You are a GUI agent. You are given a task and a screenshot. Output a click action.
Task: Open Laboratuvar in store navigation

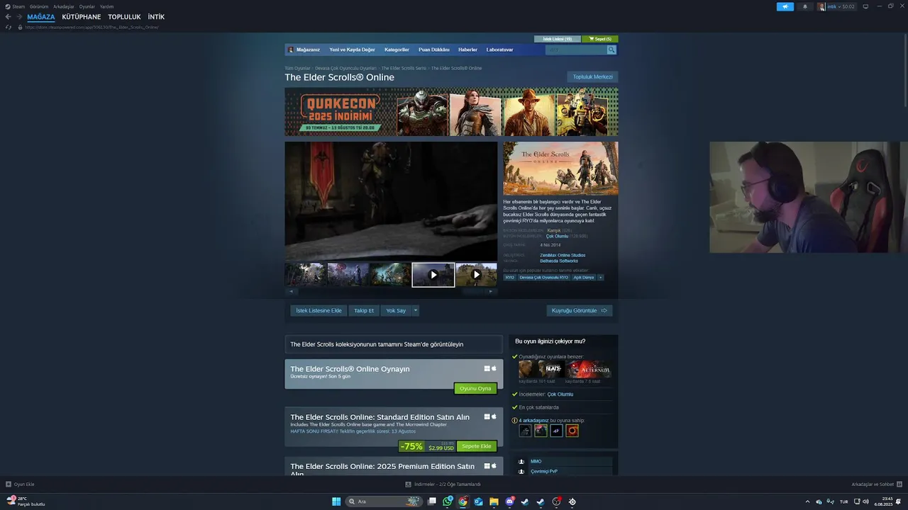point(499,50)
